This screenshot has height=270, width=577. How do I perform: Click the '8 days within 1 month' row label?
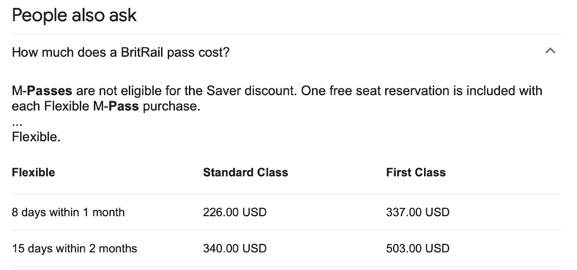tap(68, 212)
